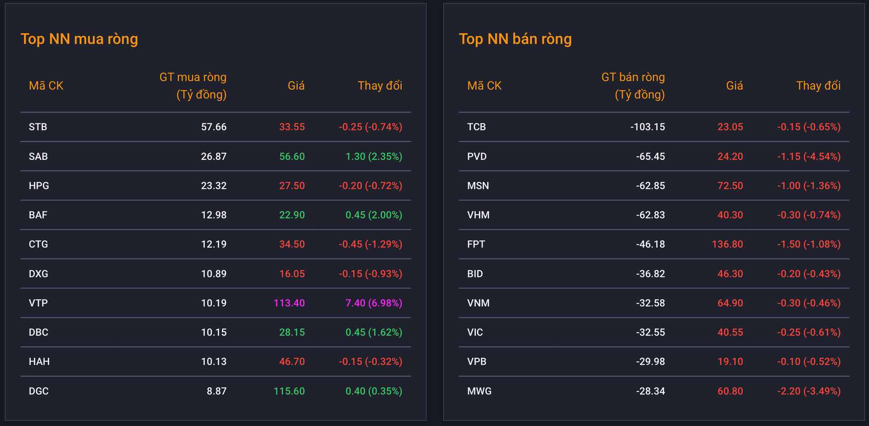
Task: Click DXG net buy value 10.89
Action: [x=214, y=274]
